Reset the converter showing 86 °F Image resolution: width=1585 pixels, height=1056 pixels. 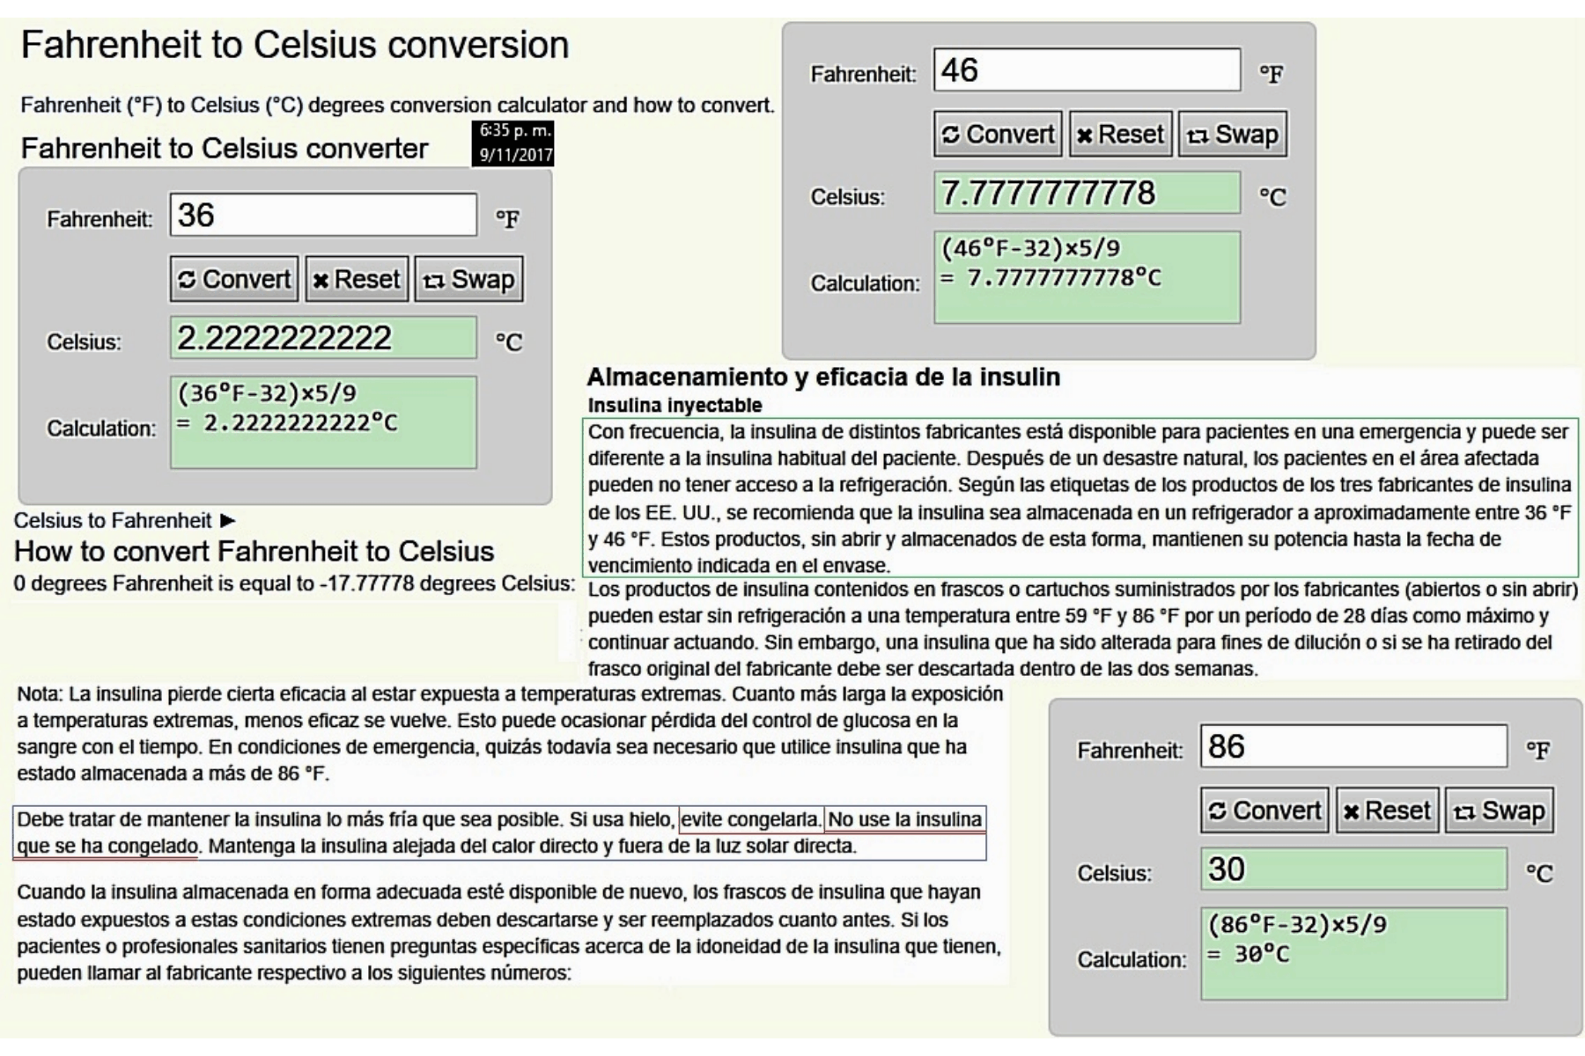(1387, 810)
